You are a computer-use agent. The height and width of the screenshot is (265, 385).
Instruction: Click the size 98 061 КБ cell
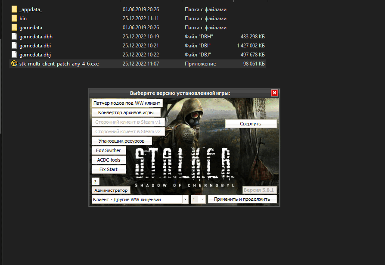click(x=254, y=64)
